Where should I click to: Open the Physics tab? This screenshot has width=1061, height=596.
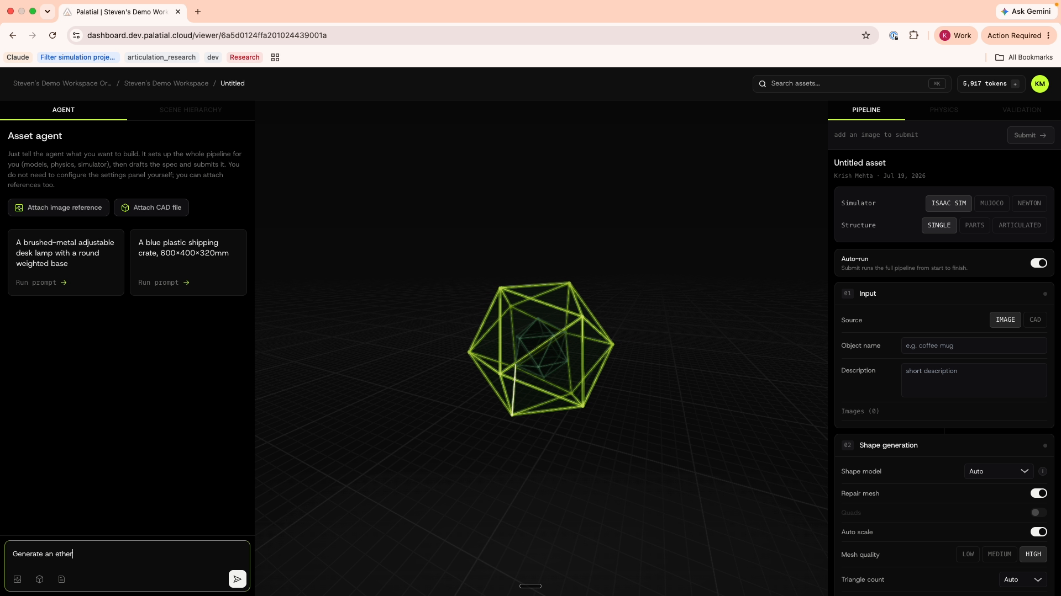[944, 110]
